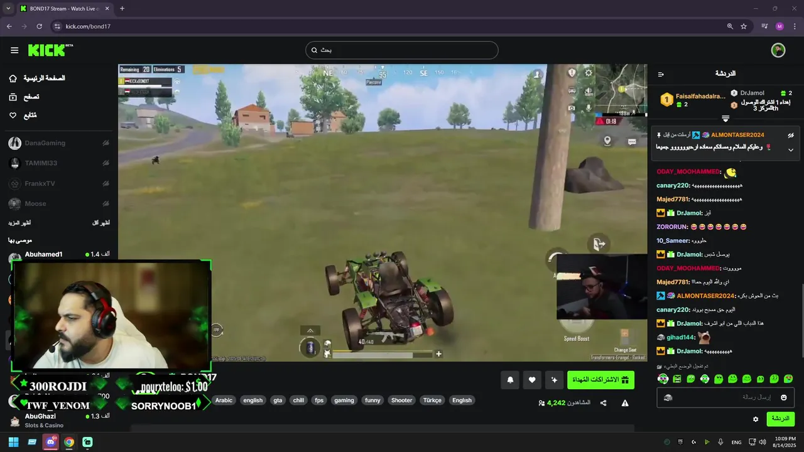Viewport: 804px width, 452px height.
Task: Open chat settings gear icon
Action: coord(756,419)
